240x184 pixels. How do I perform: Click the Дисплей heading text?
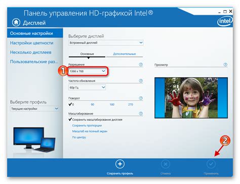(x=34, y=23)
